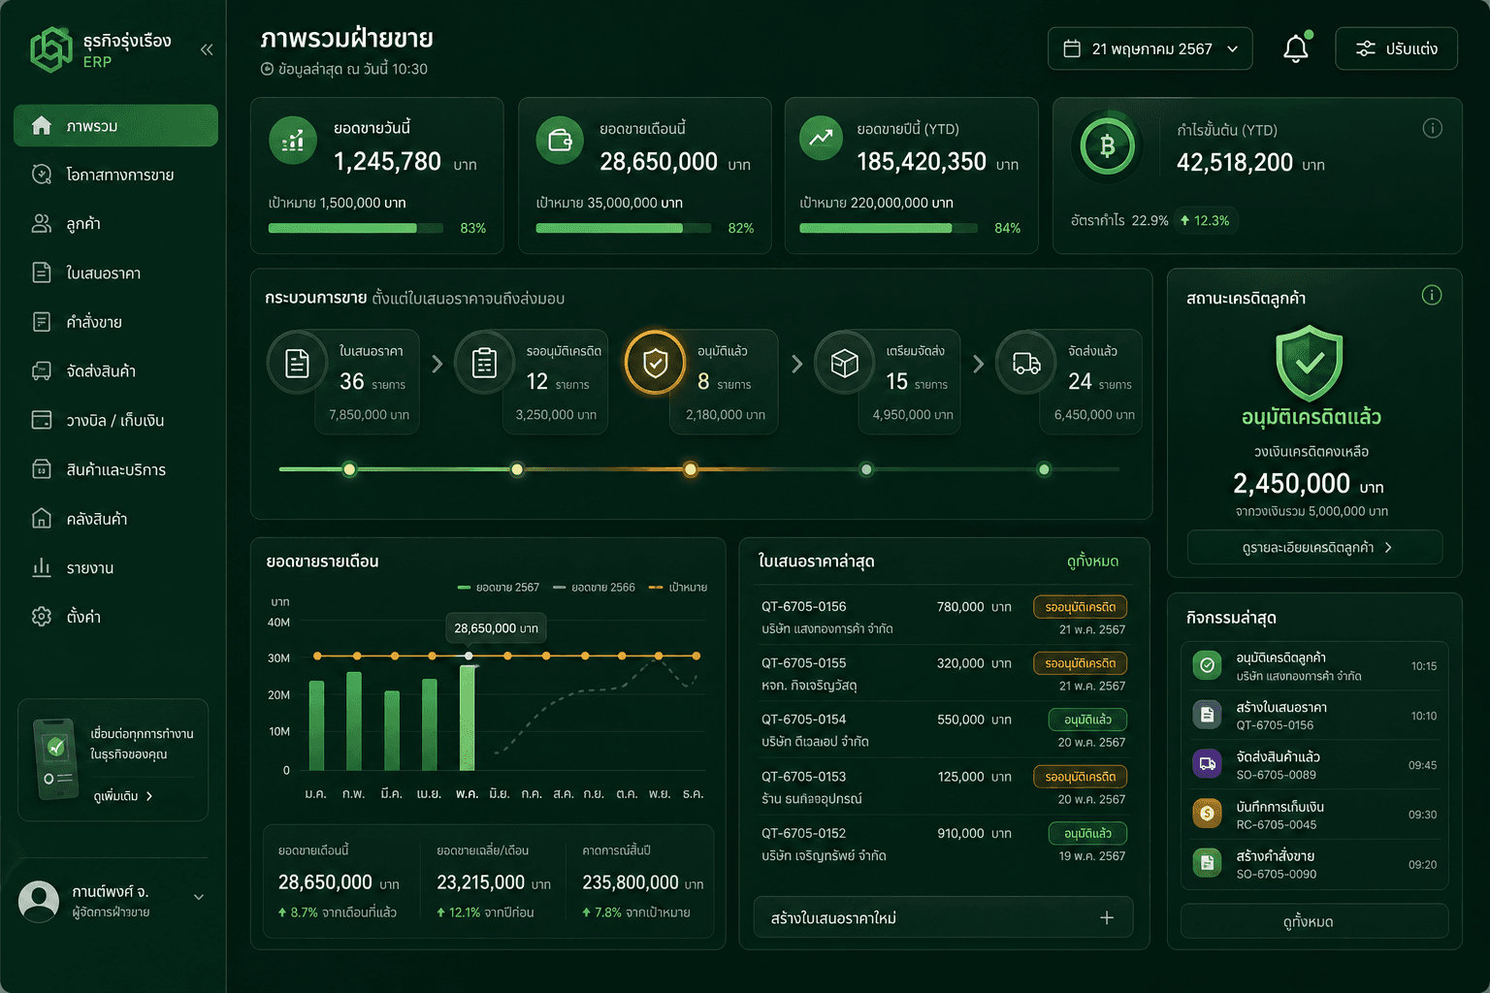Toggle เป้าหมาย legend series in chart
The width and height of the screenshot is (1490, 993).
tap(677, 588)
